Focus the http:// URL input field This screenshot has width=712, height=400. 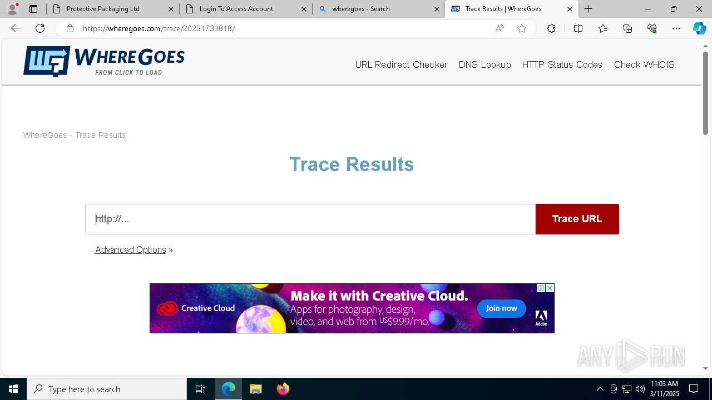point(310,219)
